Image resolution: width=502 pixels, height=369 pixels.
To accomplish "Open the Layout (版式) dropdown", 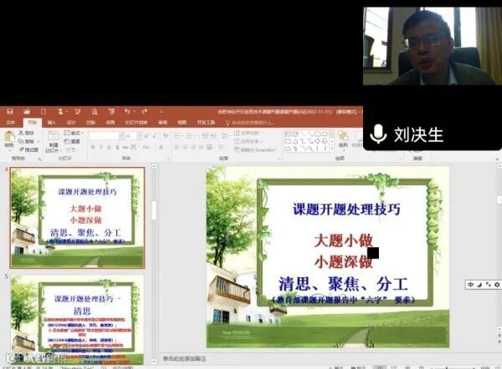I will (74, 133).
